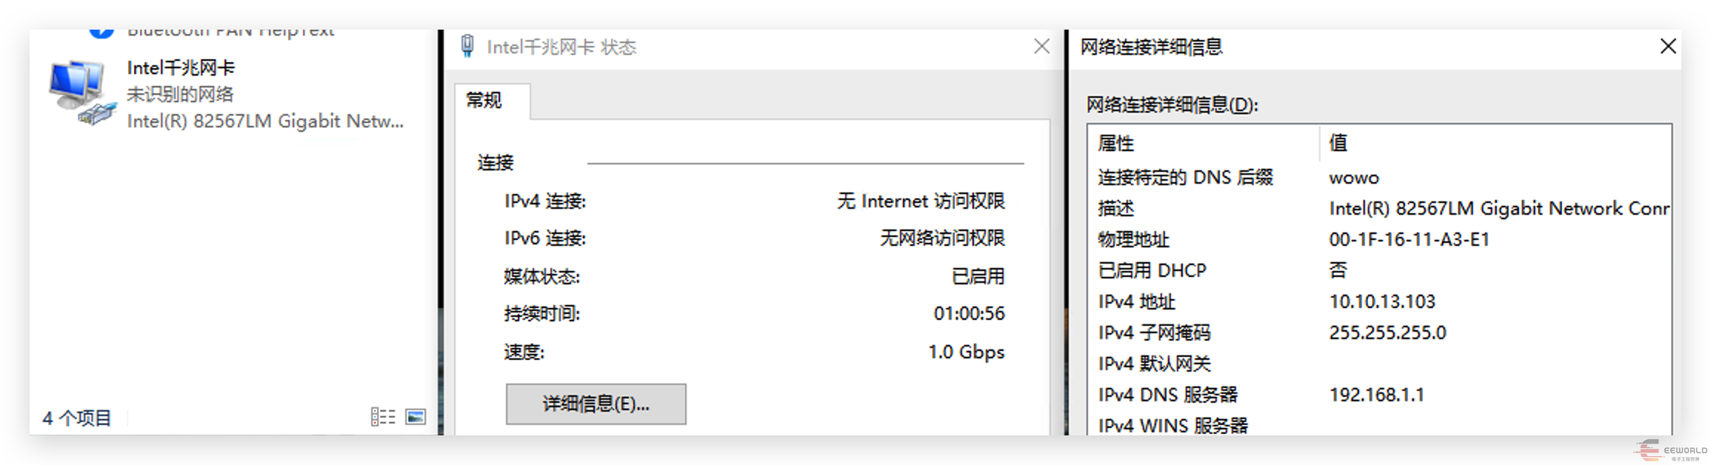Click the EEWORLD watermark logo
This screenshot has width=1711, height=465.
pyautogui.click(x=1670, y=449)
